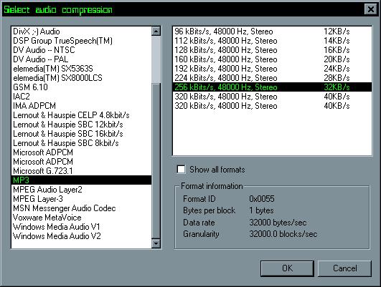The image size is (381, 287).
Task: Select elemedia(TM) SX8000LCS codec
Action: point(81,78)
